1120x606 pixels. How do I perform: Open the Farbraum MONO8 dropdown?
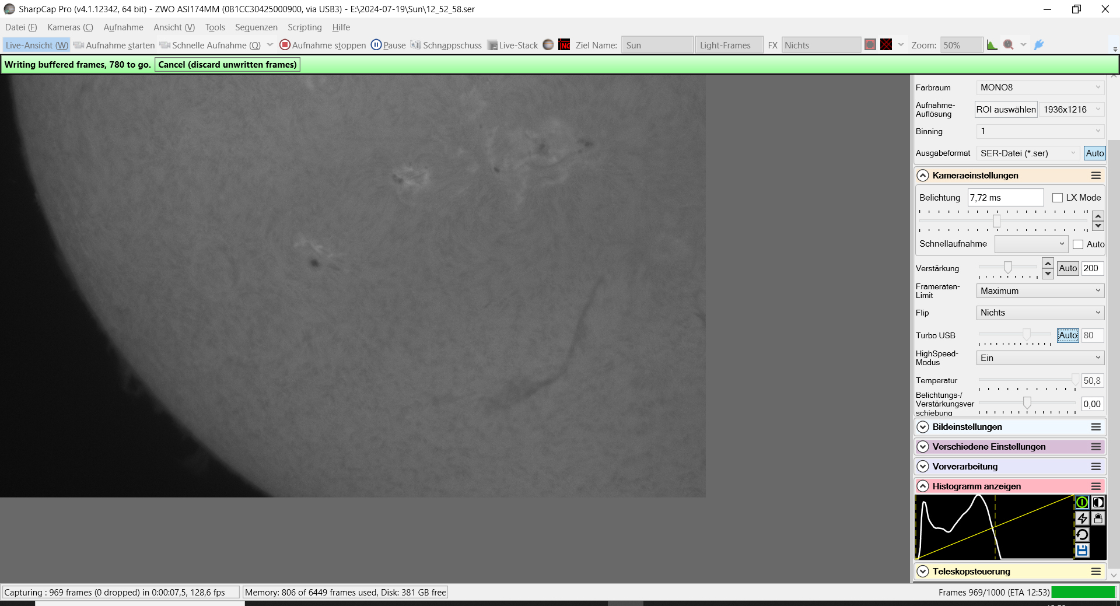point(1040,87)
